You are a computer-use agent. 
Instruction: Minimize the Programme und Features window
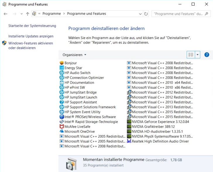pos(180,4)
